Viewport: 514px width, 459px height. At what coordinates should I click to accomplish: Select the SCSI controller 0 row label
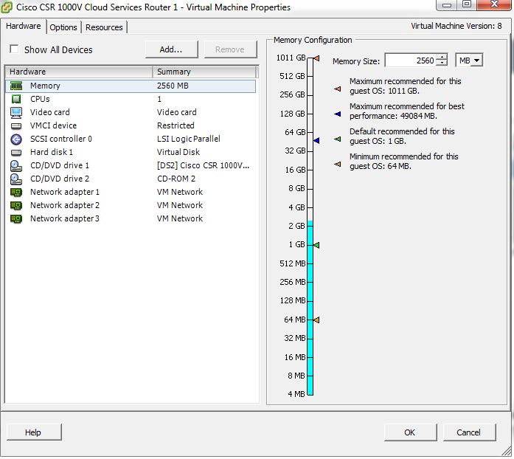pos(61,139)
